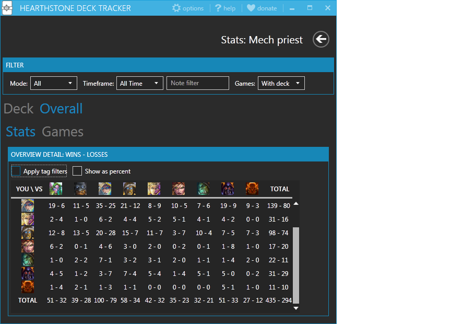Click cell 1 - 8 in Rogue row
The height and width of the screenshot is (324, 451).
point(228,246)
